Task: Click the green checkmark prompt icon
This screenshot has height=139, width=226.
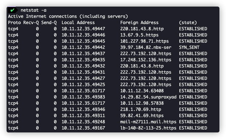Action: click(x=12, y=10)
